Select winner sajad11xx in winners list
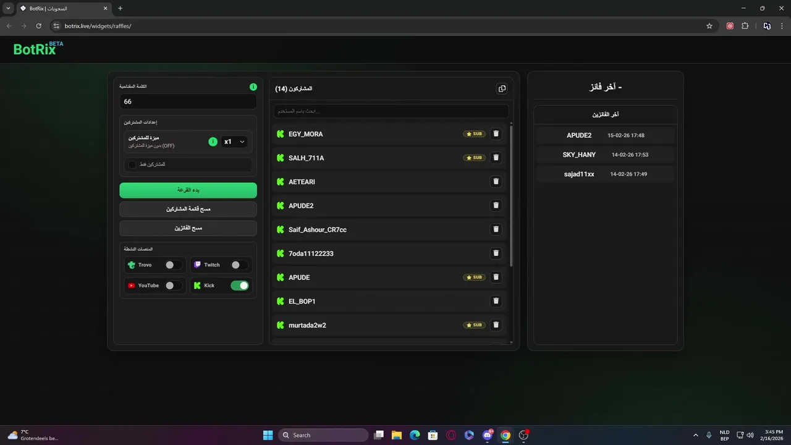The width and height of the screenshot is (791, 445). pyautogui.click(x=605, y=174)
